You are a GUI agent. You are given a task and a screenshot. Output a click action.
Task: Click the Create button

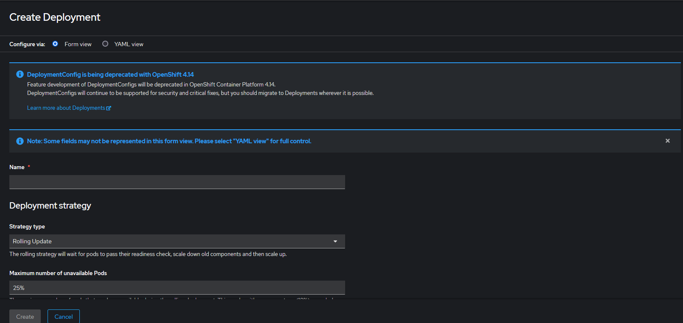click(25, 317)
